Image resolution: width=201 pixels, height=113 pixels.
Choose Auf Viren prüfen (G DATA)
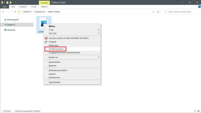pyautogui.click(x=72, y=38)
